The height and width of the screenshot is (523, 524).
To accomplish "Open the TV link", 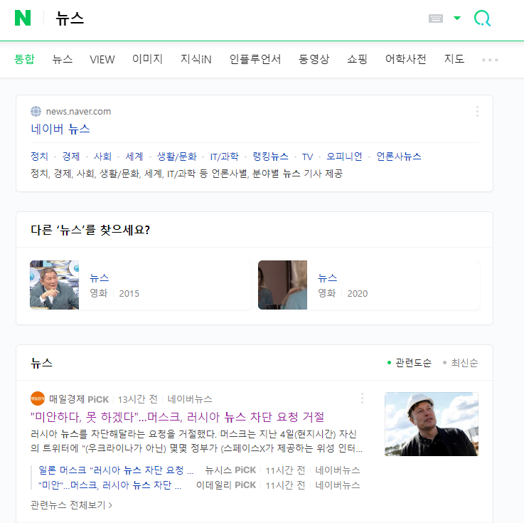I will (307, 157).
